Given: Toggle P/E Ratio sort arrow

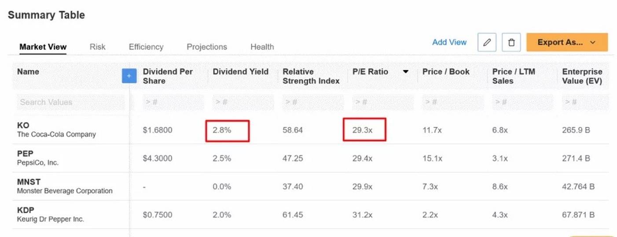Looking at the screenshot, I should point(406,72).
